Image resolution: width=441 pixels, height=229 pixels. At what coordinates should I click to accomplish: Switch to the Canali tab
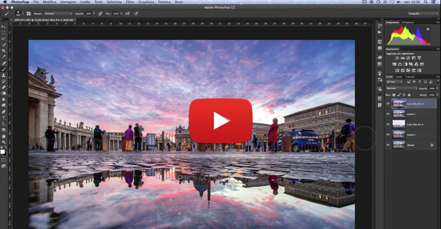[399, 77]
